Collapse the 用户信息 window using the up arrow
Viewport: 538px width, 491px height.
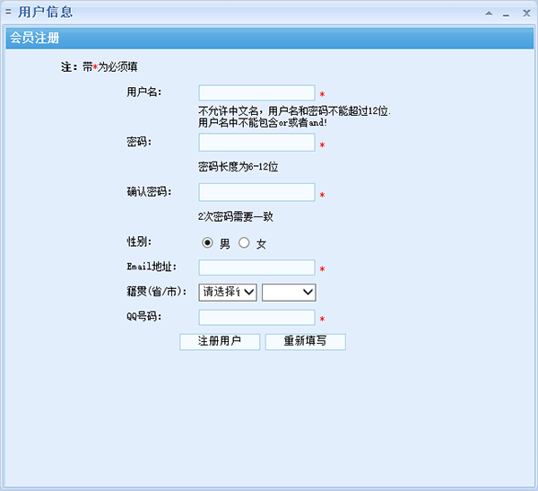pyautogui.click(x=489, y=13)
